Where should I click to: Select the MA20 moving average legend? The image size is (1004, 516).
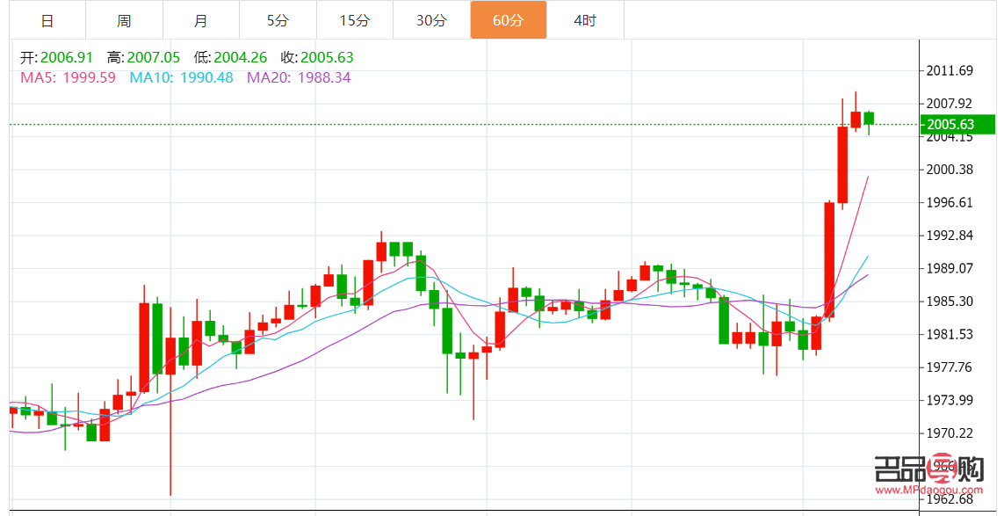click(299, 77)
